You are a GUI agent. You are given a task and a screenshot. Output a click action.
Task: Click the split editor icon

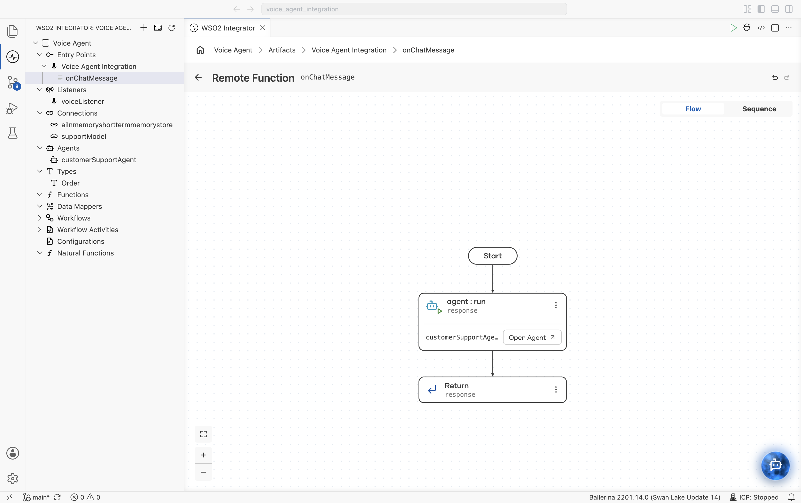(x=775, y=28)
